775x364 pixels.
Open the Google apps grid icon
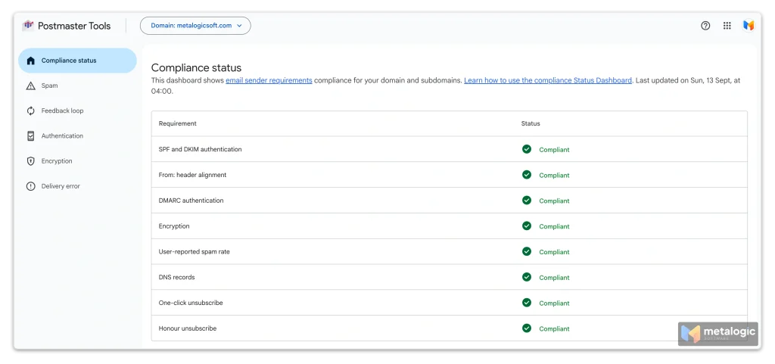click(x=727, y=26)
